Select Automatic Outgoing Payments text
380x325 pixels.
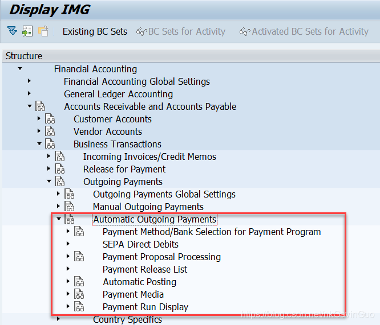pyautogui.click(x=155, y=220)
